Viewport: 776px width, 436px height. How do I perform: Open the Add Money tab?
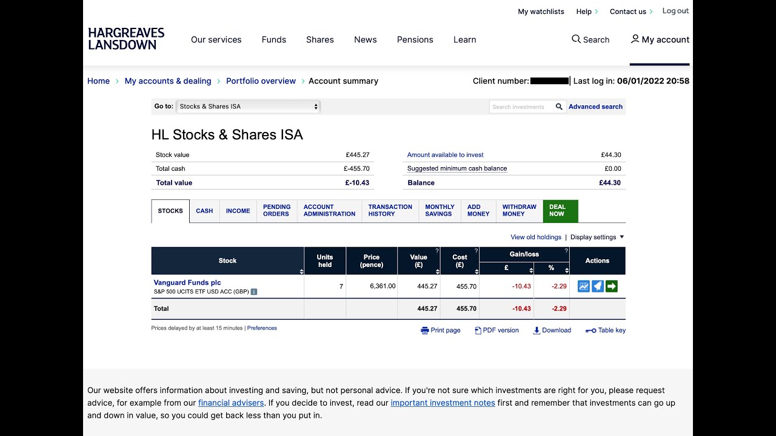pyautogui.click(x=478, y=211)
